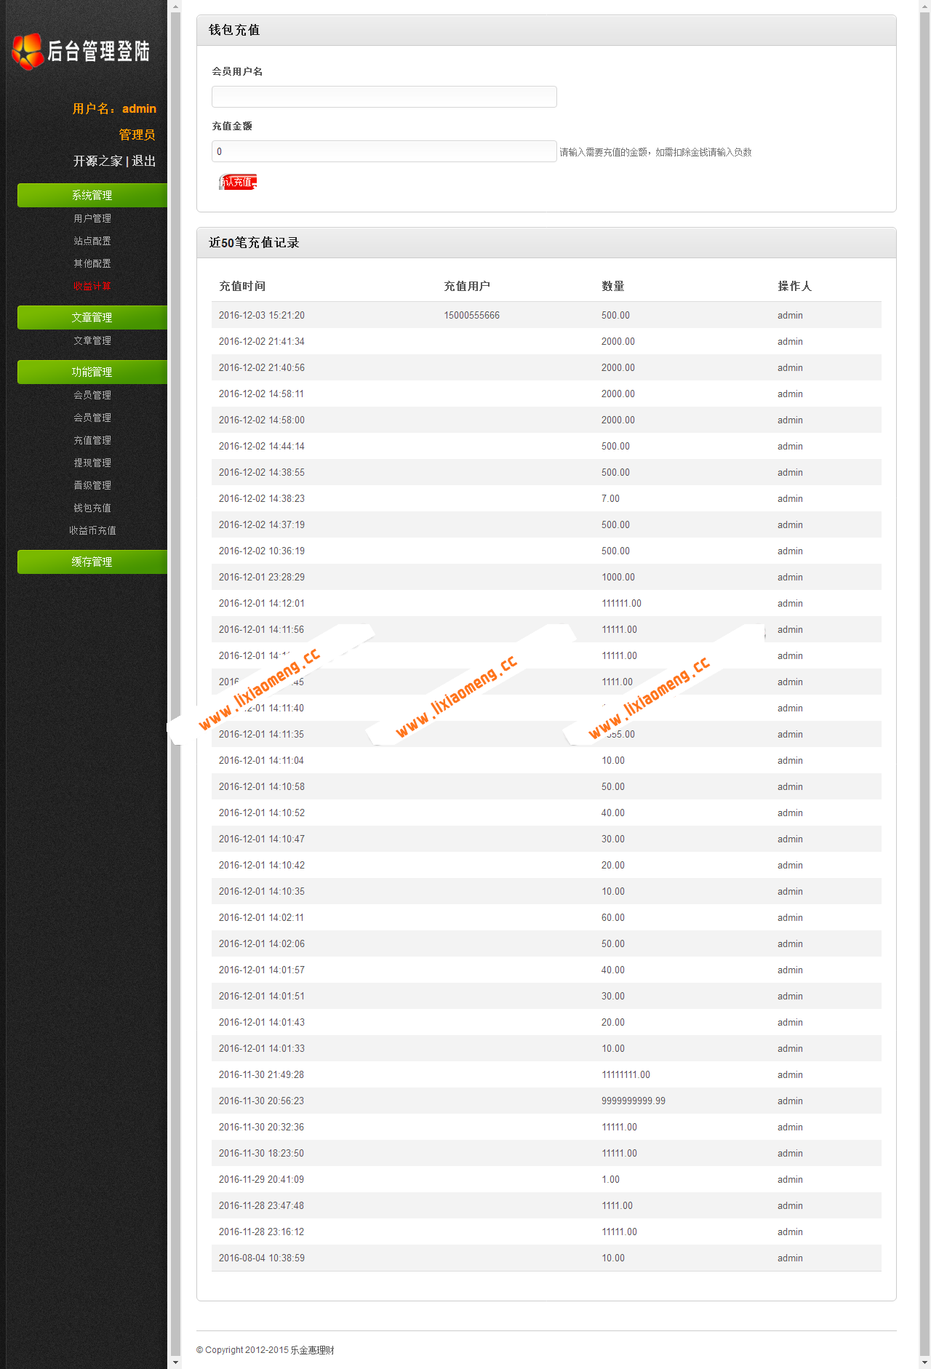Screen dimensions: 931x1369
Task: Click the 近50笔充值记录 panel header
Action: click(546, 242)
